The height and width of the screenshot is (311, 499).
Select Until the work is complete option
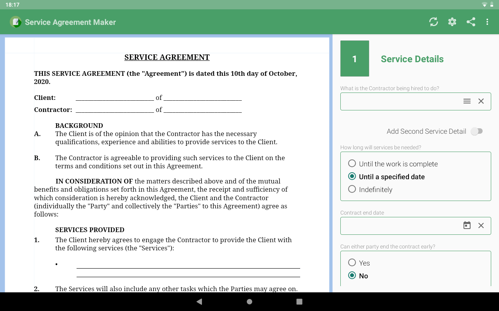pos(393,164)
